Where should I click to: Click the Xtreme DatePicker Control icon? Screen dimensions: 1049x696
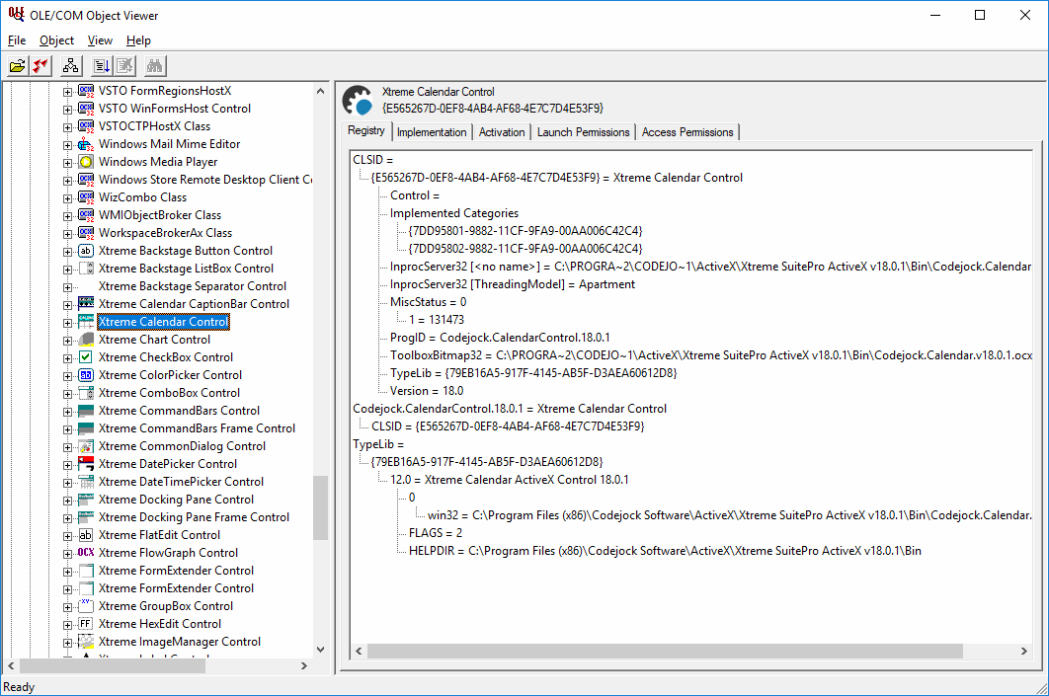pos(86,464)
